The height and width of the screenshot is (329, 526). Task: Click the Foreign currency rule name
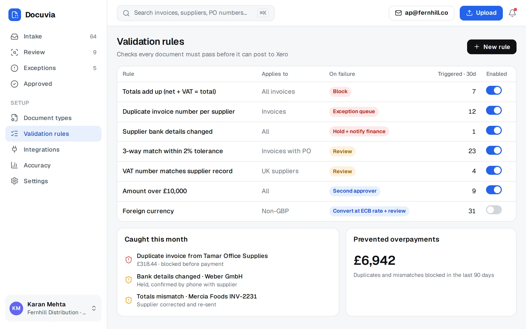pos(148,211)
